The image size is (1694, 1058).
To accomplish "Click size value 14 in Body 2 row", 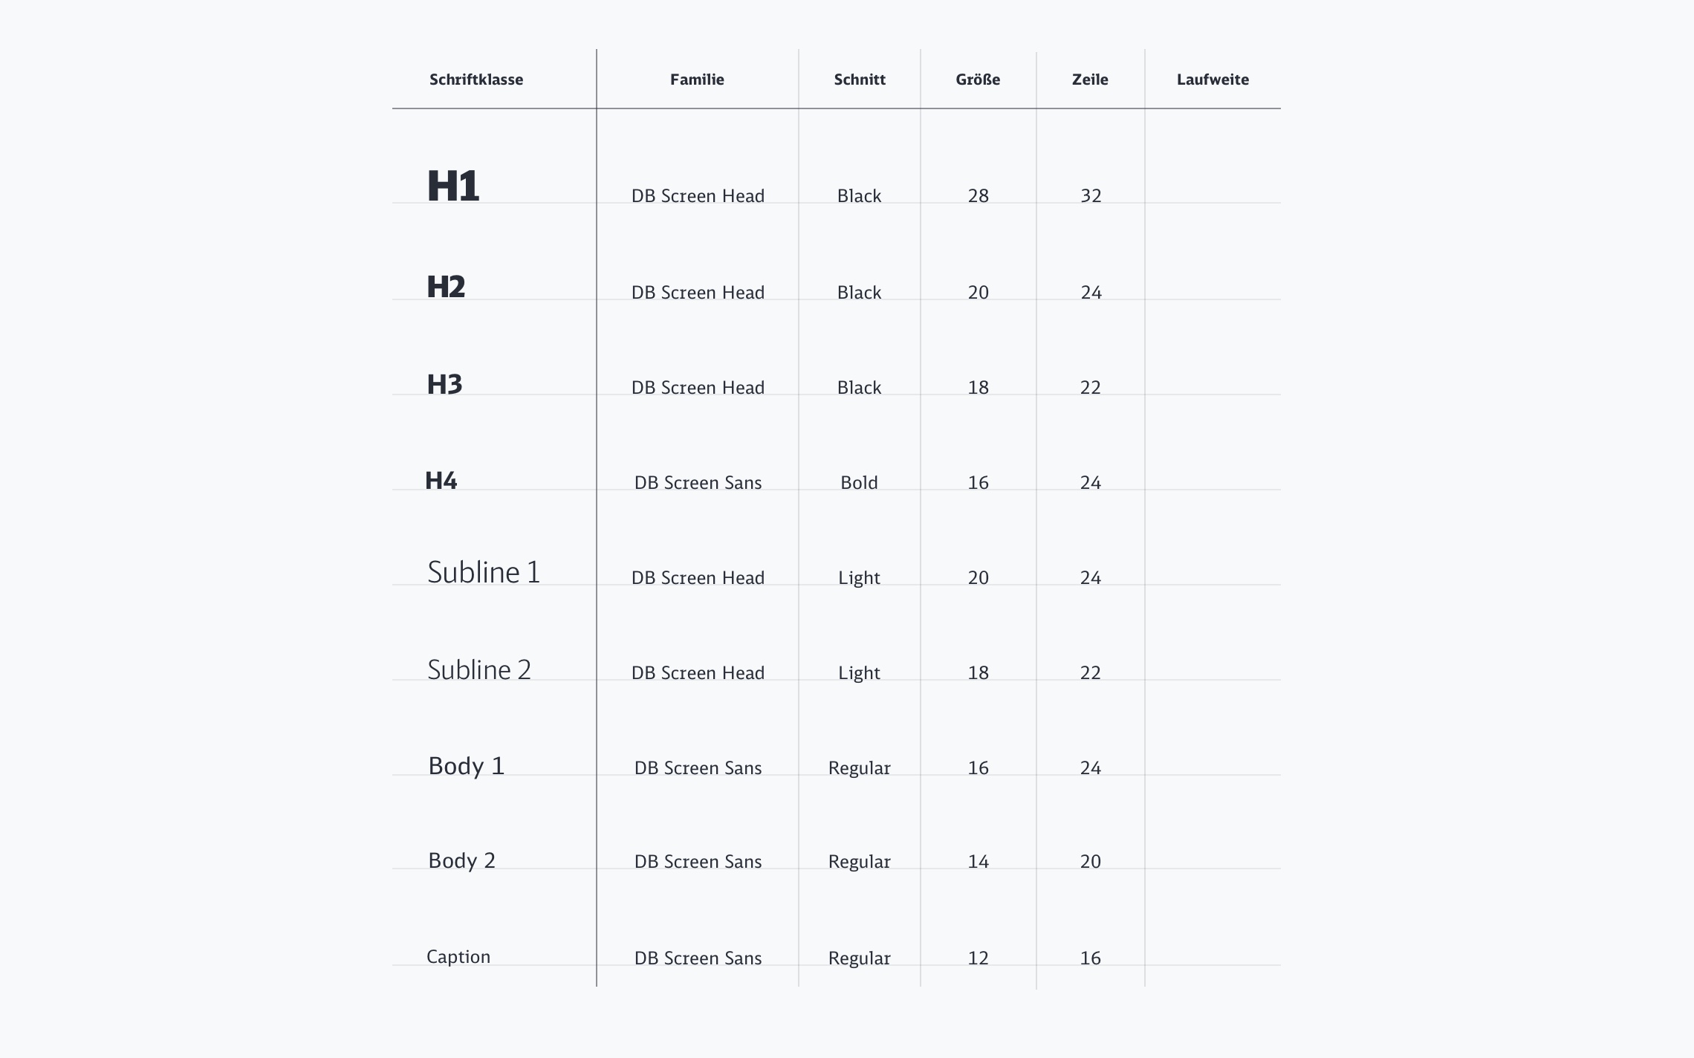I will [978, 862].
